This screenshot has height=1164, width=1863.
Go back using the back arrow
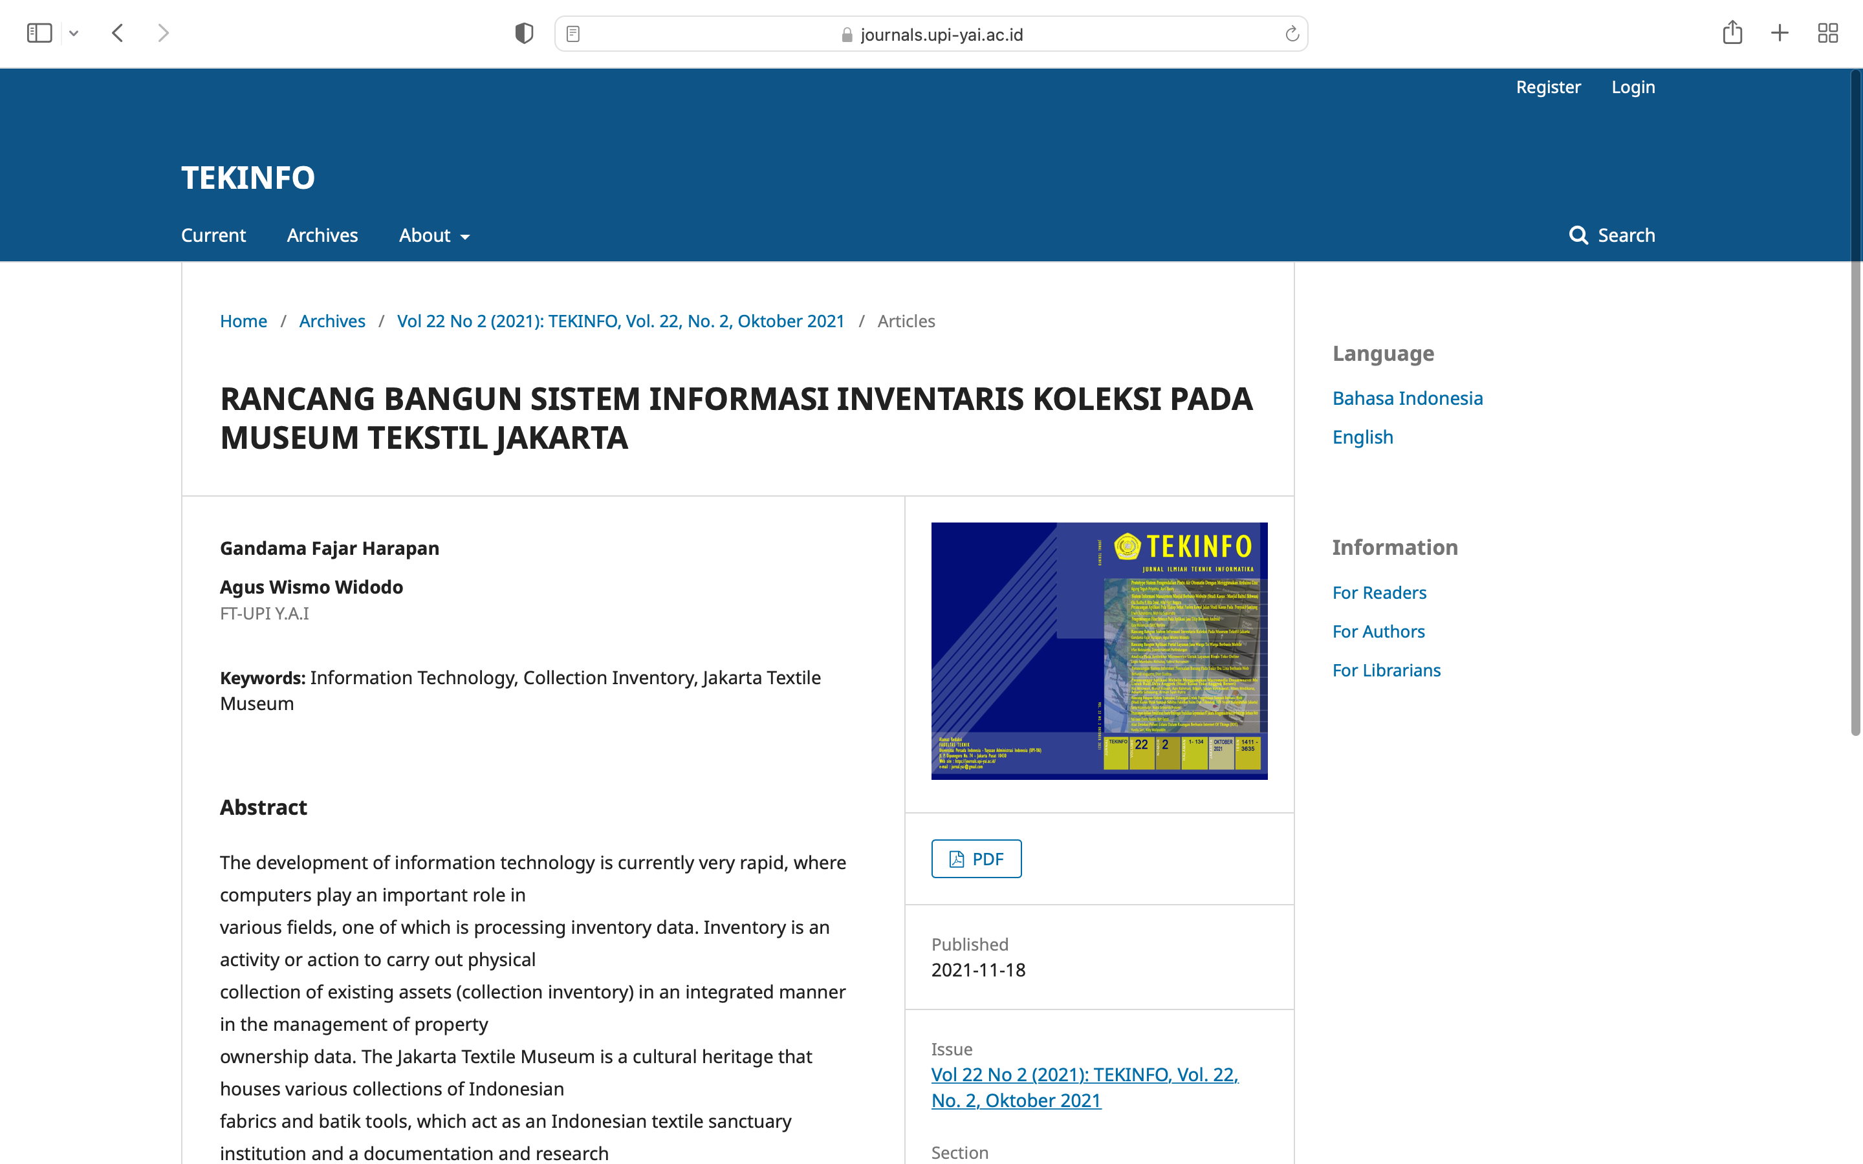tap(118, 33)
